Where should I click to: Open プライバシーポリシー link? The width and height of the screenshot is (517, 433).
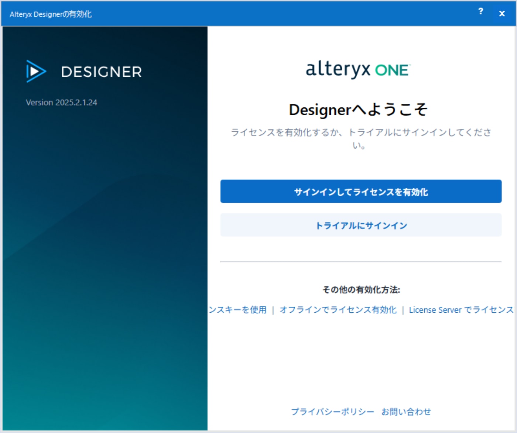pyautogui.click(x=332, y=411)
